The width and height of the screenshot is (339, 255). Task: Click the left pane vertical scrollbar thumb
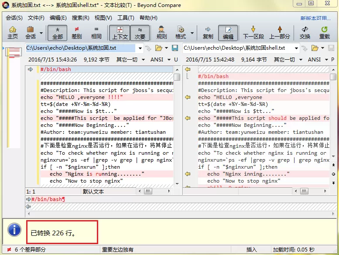click(177, 77)
